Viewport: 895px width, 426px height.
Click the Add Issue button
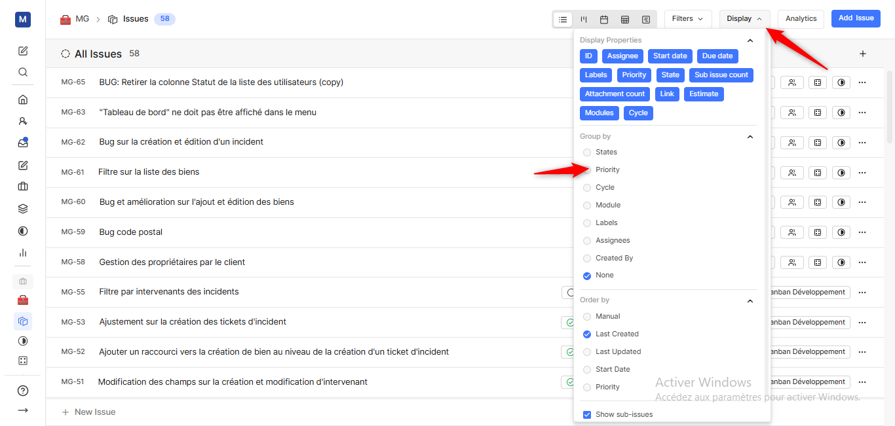click(856, 19)
